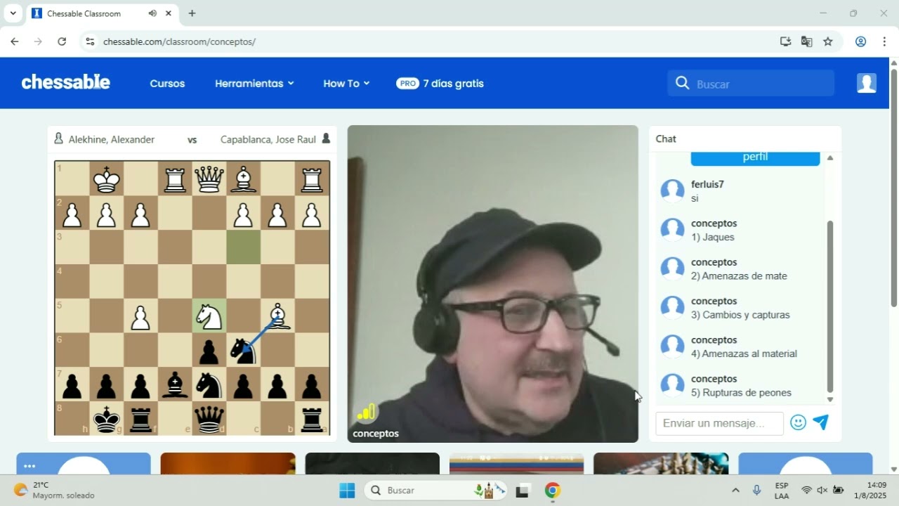Select the black queen on the board
This screenshot has width=899, height=506.
(209, 420)
